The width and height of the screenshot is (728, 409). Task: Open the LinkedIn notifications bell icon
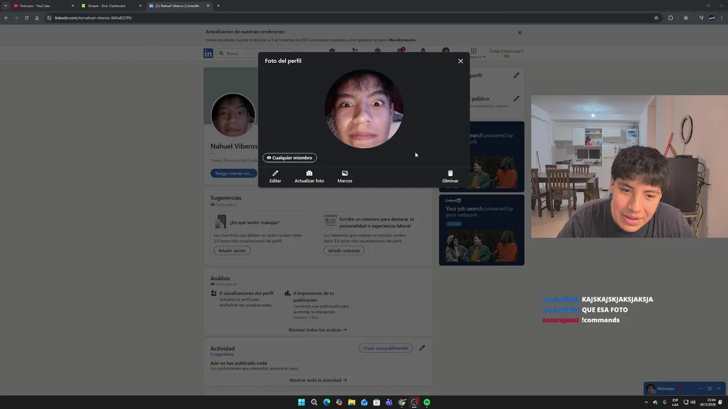coord(423,51)
